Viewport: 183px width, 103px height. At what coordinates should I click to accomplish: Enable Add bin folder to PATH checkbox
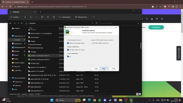(x=92, y=43)
